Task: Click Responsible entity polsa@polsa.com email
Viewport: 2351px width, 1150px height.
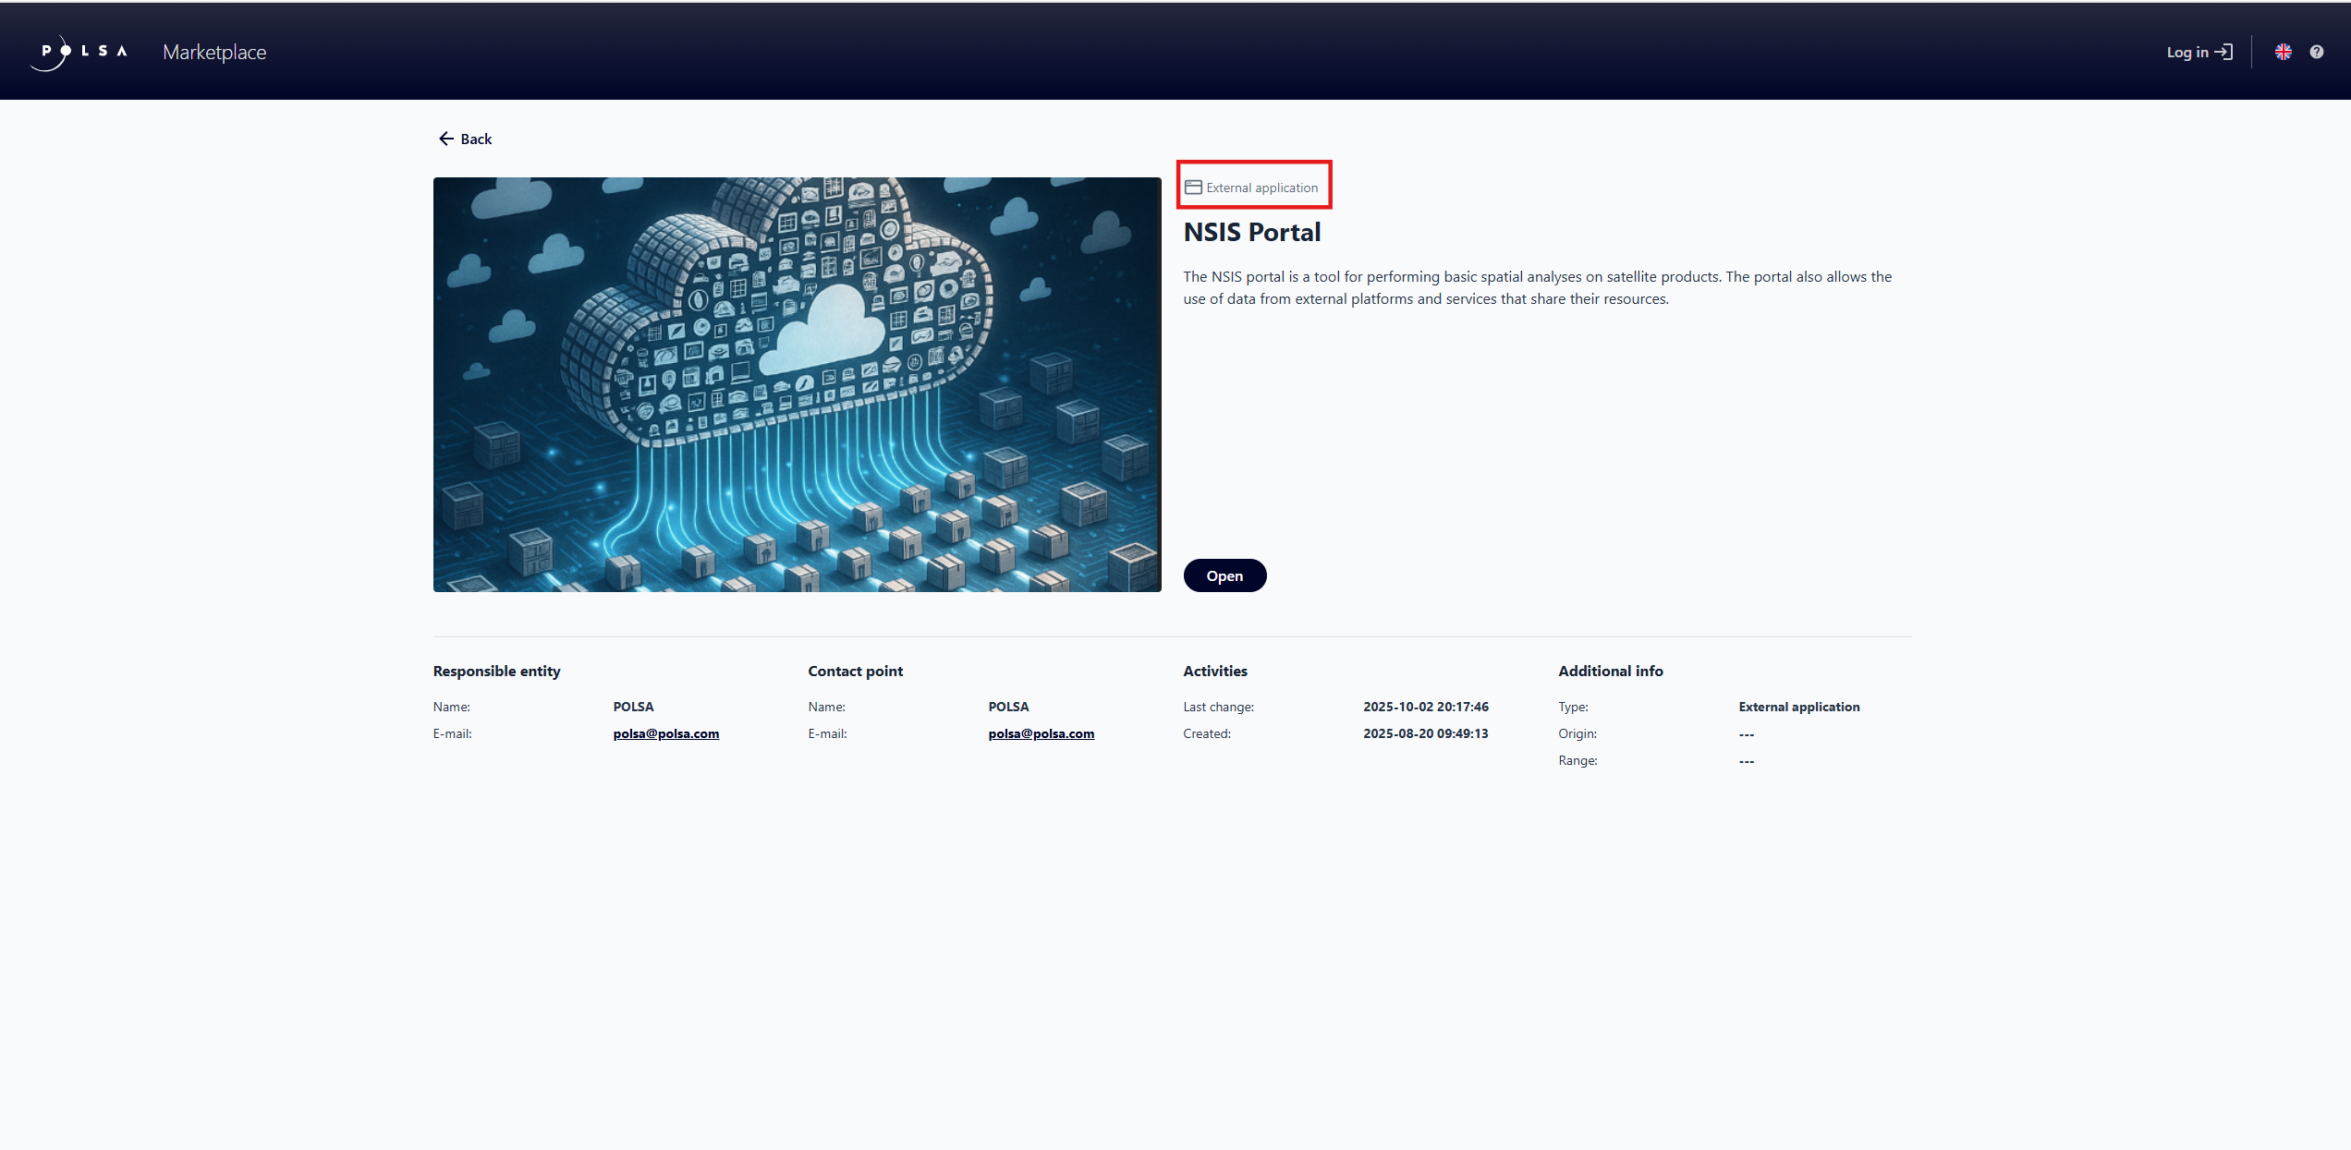Action: pyautogui.click(x=665, y=733)
